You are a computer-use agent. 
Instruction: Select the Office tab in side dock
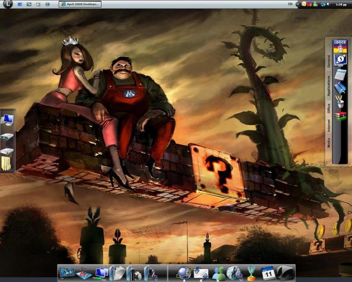(x=329, y=108)
